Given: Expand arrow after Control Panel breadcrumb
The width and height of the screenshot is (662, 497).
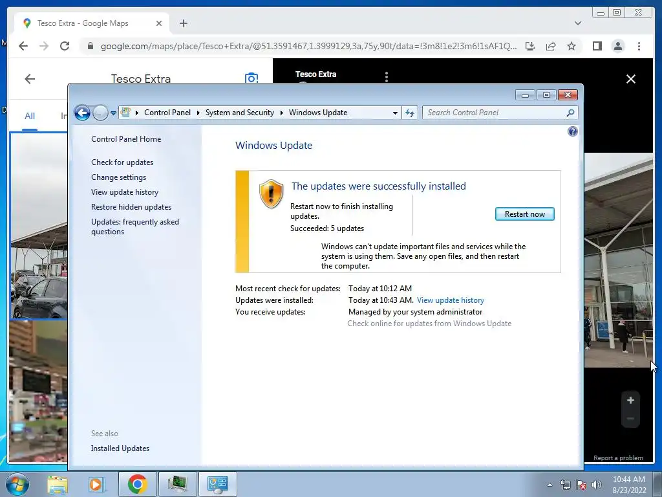Looking at the screenshot, I should coord(198,113).
